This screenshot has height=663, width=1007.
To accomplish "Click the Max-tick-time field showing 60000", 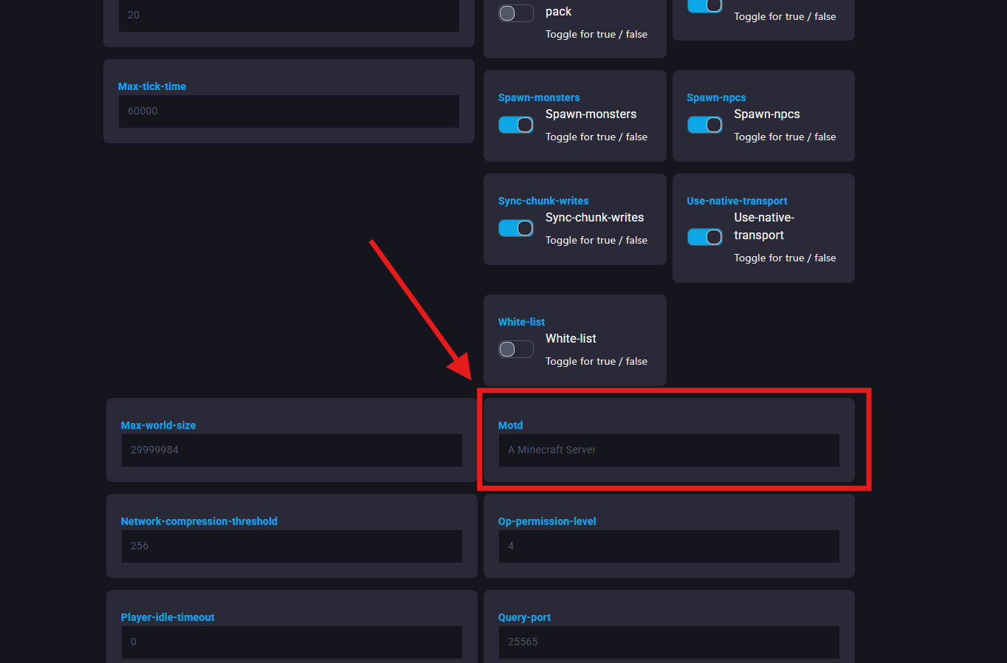I will (x=289, y=111).
